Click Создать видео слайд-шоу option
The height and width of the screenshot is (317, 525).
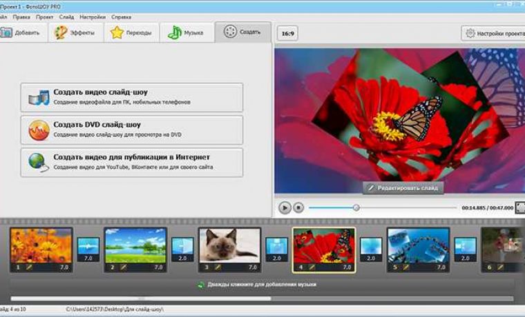coord(132,97)
